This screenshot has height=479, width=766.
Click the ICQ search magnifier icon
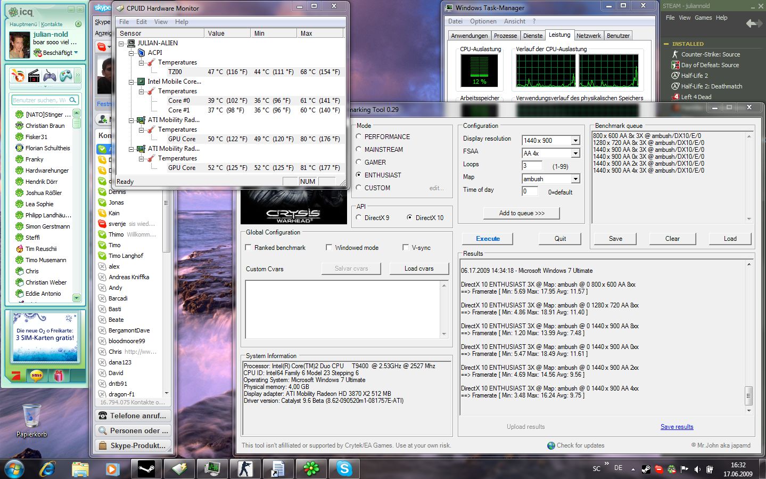(x=73, y=100)
